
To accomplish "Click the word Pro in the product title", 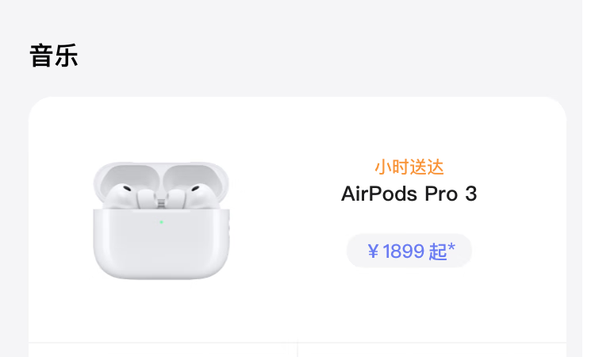I will click(x=436, y=194).
